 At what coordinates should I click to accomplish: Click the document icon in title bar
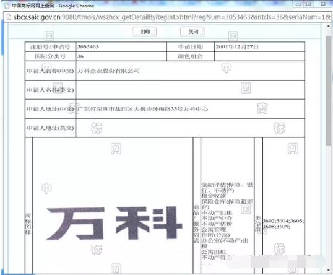coord(7,6)
